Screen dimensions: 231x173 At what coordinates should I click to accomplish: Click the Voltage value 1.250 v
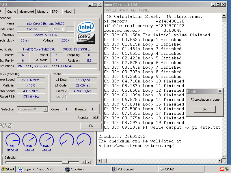pos(64,40)
